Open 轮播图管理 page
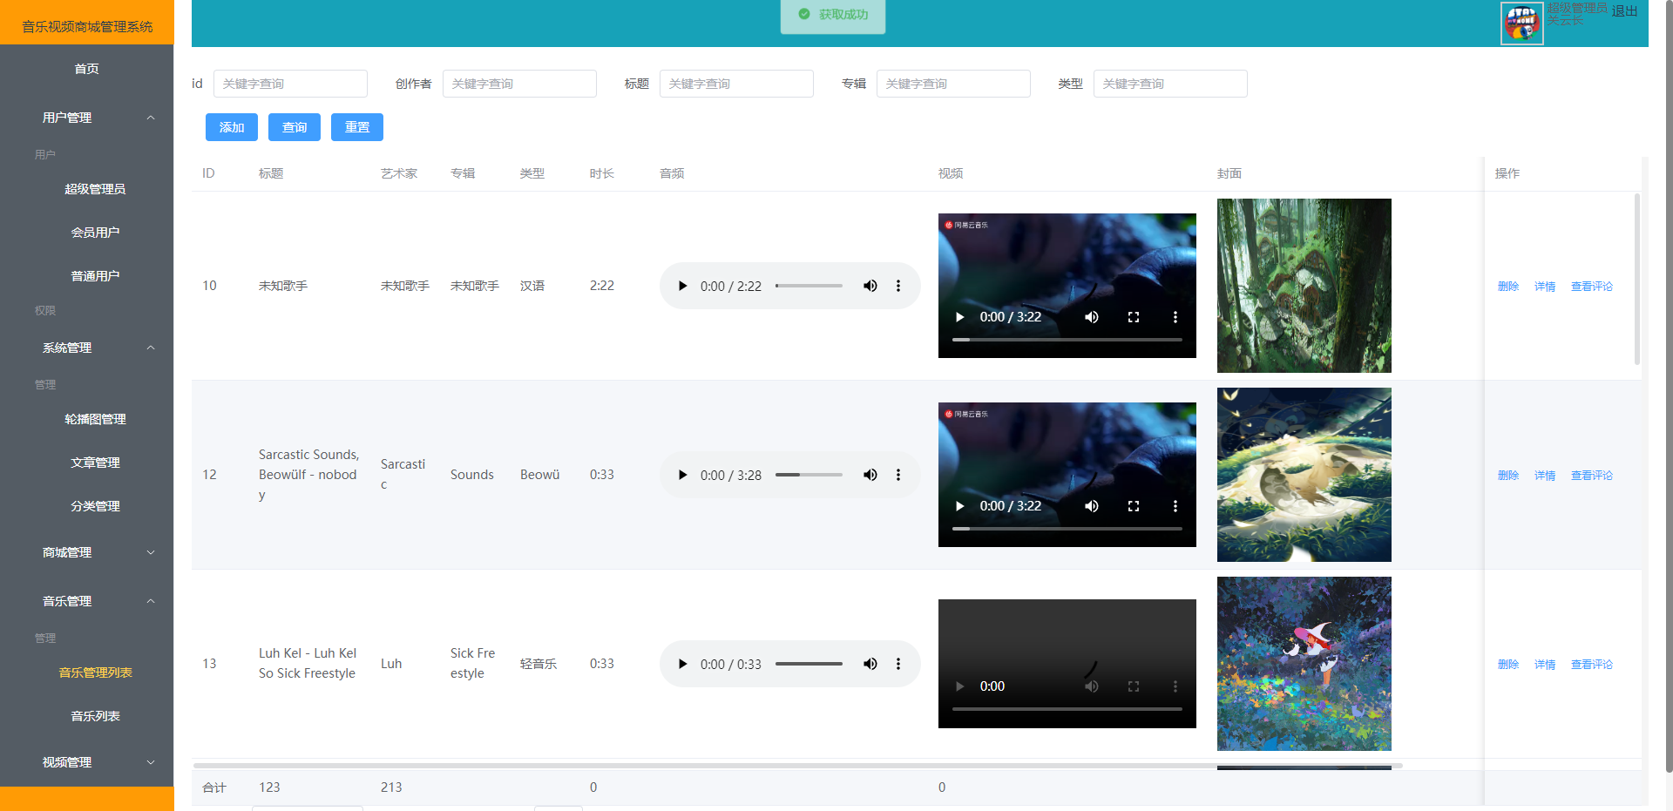The width and height of the screenshot is (1673, 811). point(95,419)
